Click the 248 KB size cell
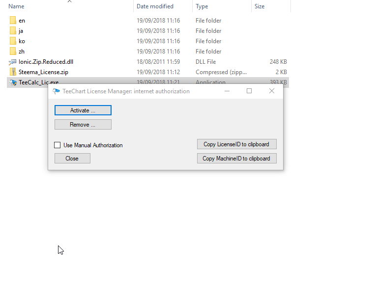The width and height of the screenshot is (375, 294). pyautogui.click(x=278, y=62)
